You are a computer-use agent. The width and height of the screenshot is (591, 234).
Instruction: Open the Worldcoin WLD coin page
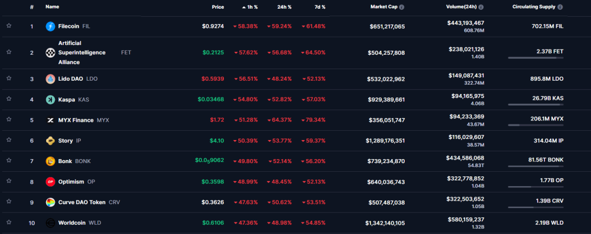[80, 223]
